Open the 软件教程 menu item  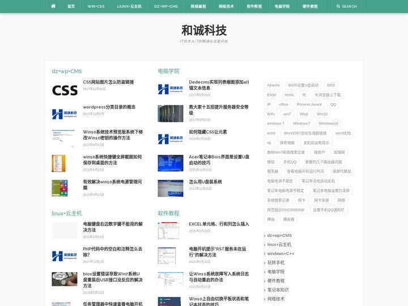pos(254,6)
